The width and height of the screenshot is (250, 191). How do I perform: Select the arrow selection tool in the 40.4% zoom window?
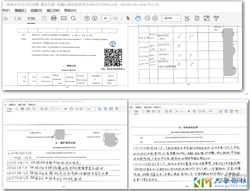pos(128,18)
